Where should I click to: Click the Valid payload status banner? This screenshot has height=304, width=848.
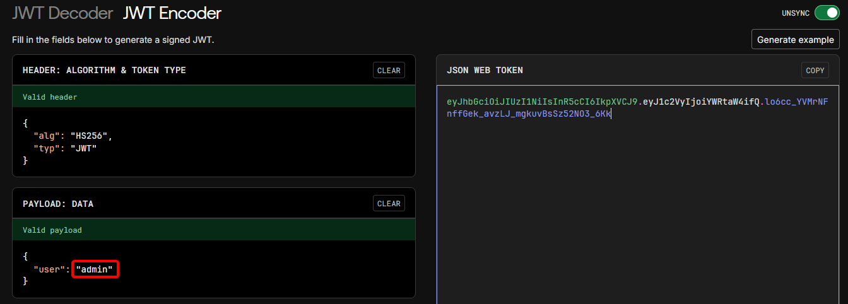click(x=213, y=230)
